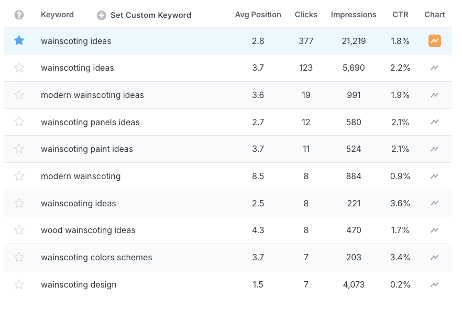Click the 21,219 impressions value
Screen dimensions: 462x309
coord(354,41)
